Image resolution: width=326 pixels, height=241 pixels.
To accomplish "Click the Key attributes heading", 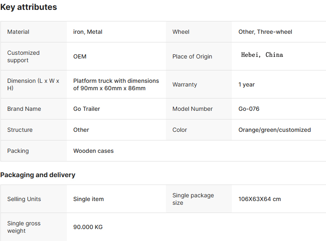I will [28, 7].
